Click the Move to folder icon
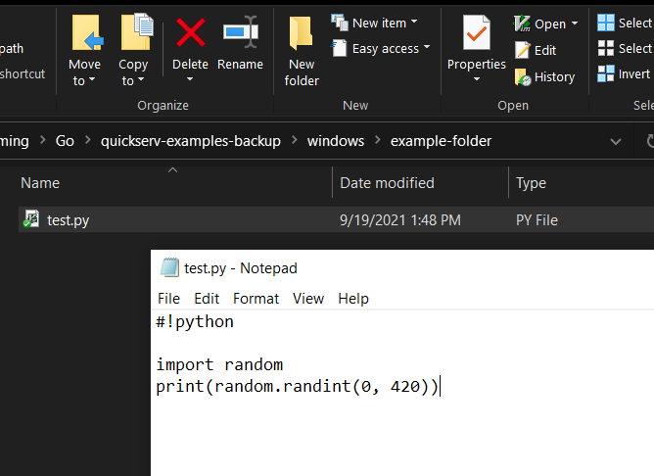Viewport: 654px width, 476px height. click(85, 35)
